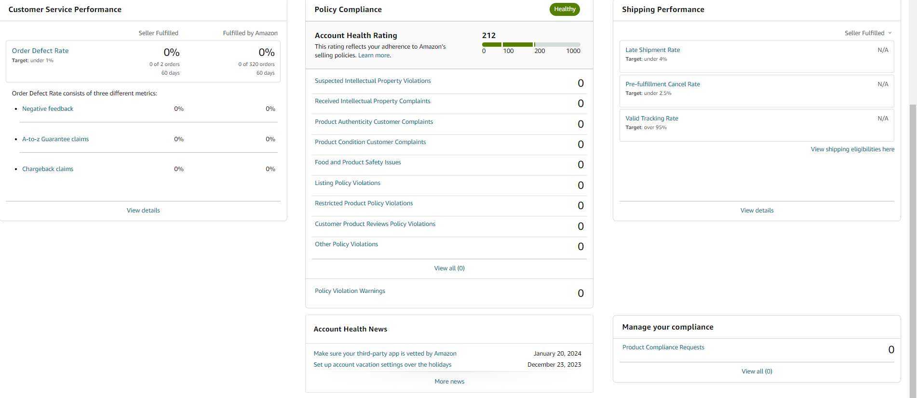Screen dimensions: 917x398
Task: Open Product Authenticity Customer Complaints
Action: click(x=374, y=122)
